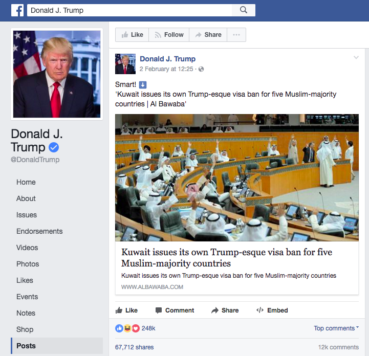Image resolution: width=369 pixels, height=356 pixels.
Task: Open the 67,712 shares link
Action: [x=135, y=347]
